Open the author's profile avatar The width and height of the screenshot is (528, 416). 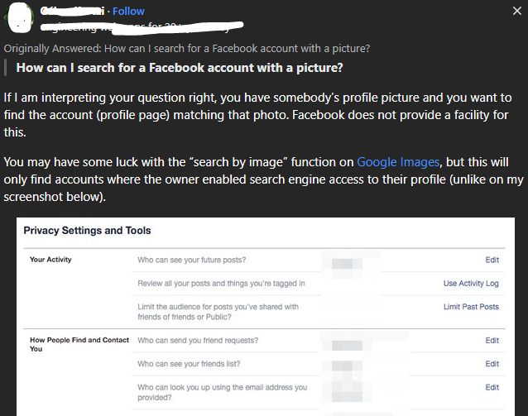point(19,17)
